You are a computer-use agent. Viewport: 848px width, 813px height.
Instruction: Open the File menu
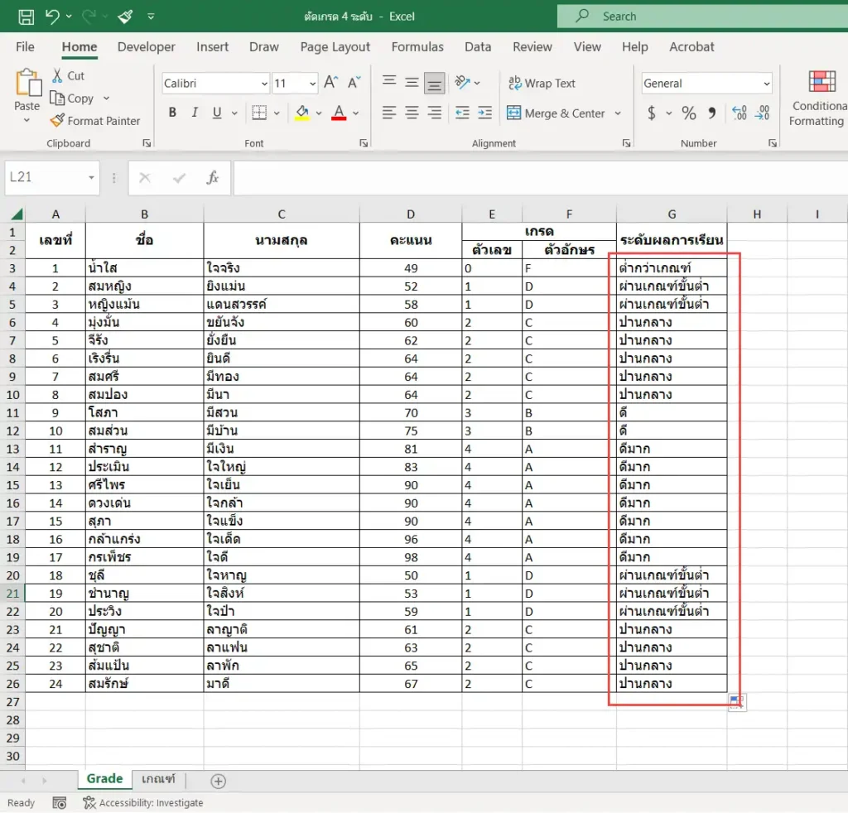coord(25,47)
